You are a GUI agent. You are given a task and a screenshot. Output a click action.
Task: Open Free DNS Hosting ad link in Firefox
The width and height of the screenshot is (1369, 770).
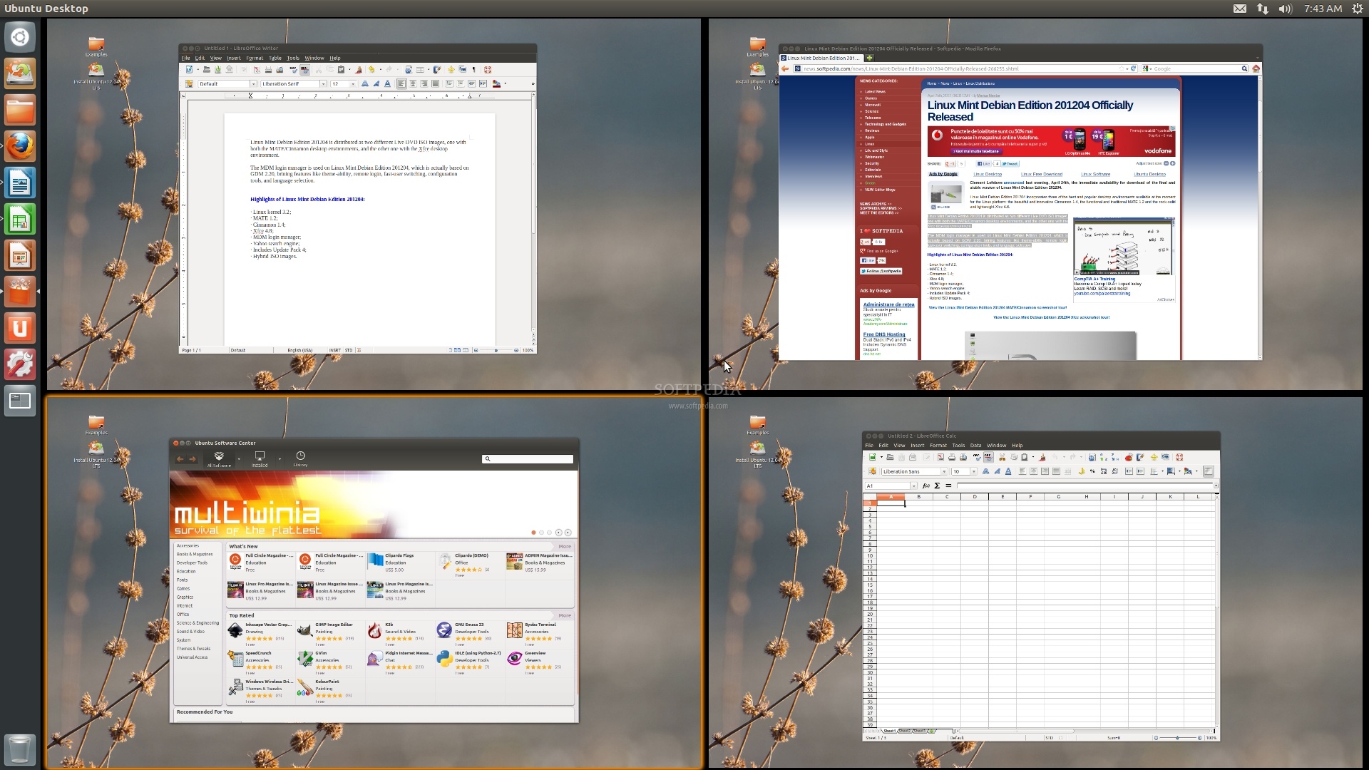coord(883,334)
